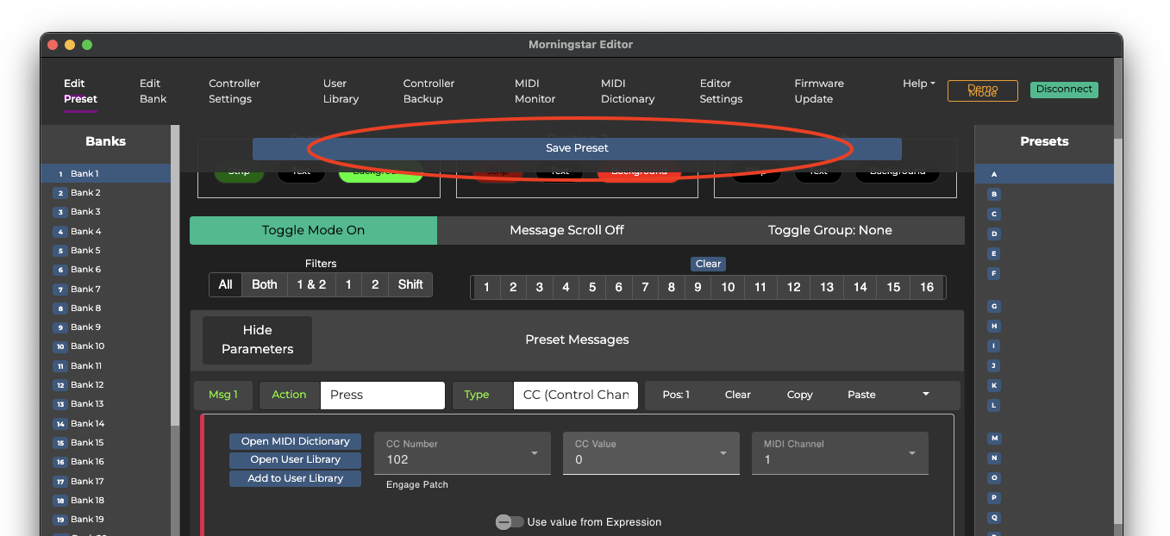
Task: Select number 8 in the 1-16 row
Action: [x=671, y=287]
